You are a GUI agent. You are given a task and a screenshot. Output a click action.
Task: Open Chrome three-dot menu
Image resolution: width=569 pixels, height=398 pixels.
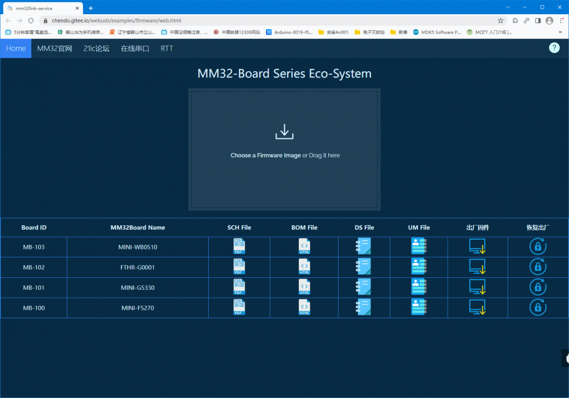tap(561, 20)
